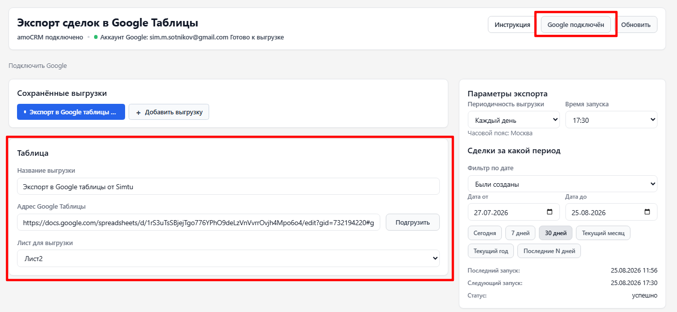Open the Лист для выгрузки dropdown
This screenshot has width=677, height=312.
[x=228, y=259]
